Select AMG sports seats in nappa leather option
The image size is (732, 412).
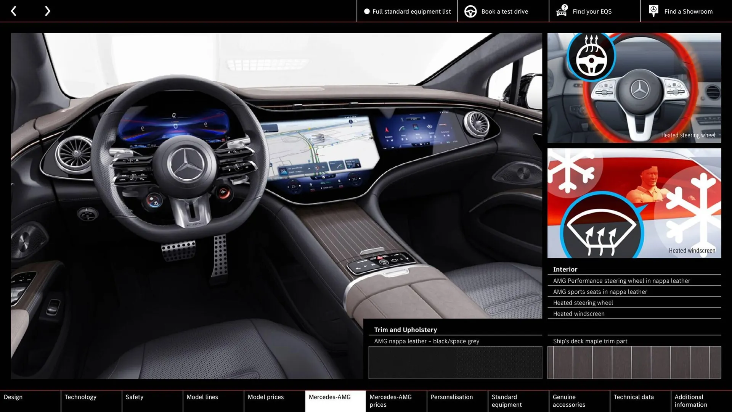pyautogui.click(x=600, y=291)
